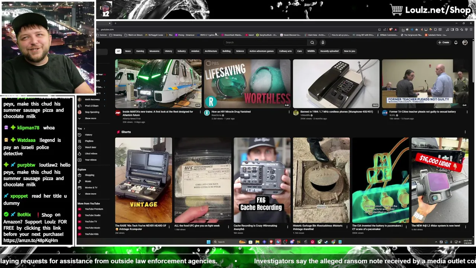Open the Atlanta News First channel avatar
The height and width of the screenshot is (268, 476).
pyautogui.click(x=118, y=113)
